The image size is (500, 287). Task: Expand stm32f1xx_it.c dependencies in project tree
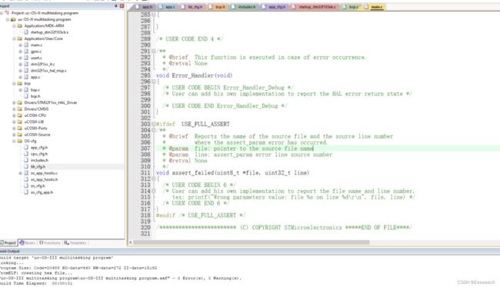[x=21, y=64]
